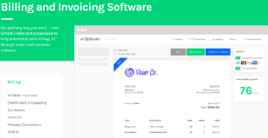
Task: Click the search magnifier icon
Action: tap(106, 39)
